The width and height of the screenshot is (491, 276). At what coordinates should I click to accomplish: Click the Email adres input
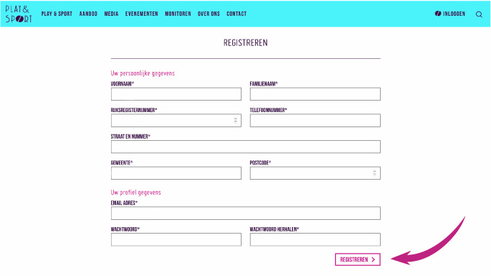click(245, 213)
